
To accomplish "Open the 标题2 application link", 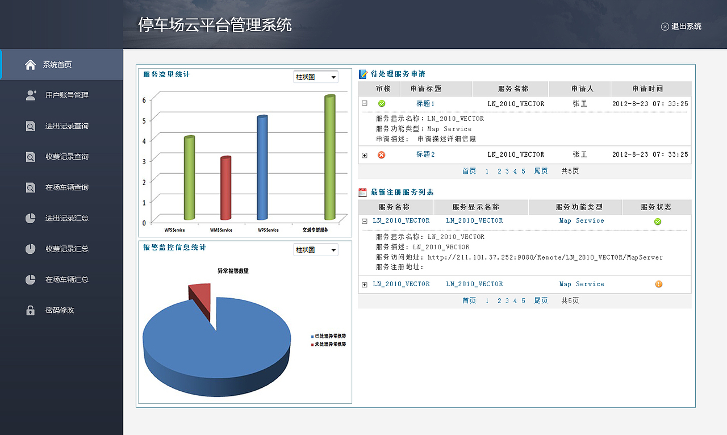I will 425,154.
